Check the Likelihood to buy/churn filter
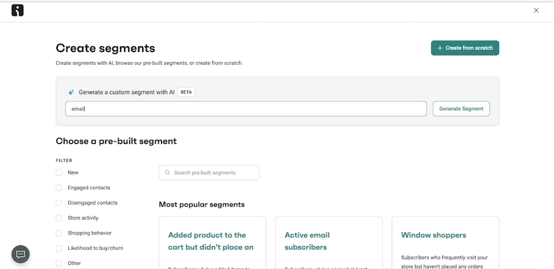This screenshot has width=554, height=269. click(59, 248)
